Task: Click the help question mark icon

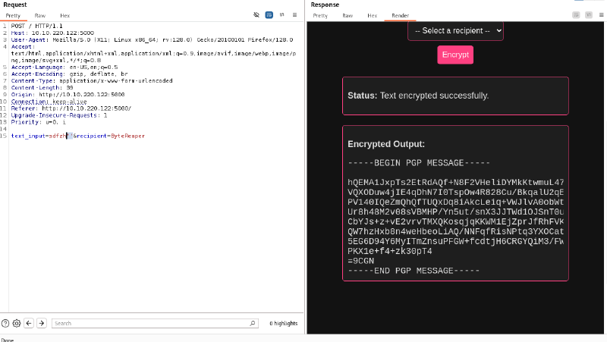Action: click(x=5, y=323)
